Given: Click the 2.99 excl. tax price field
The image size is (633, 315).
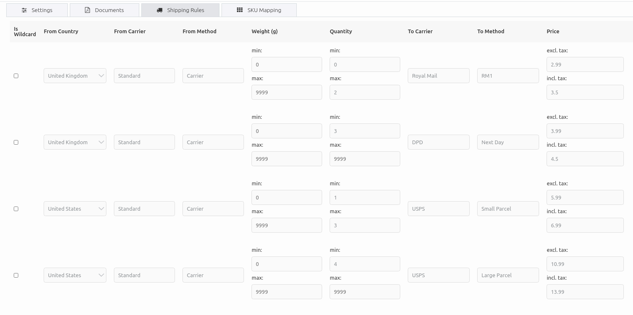Looking at the screenshot, I should point(585,64).
